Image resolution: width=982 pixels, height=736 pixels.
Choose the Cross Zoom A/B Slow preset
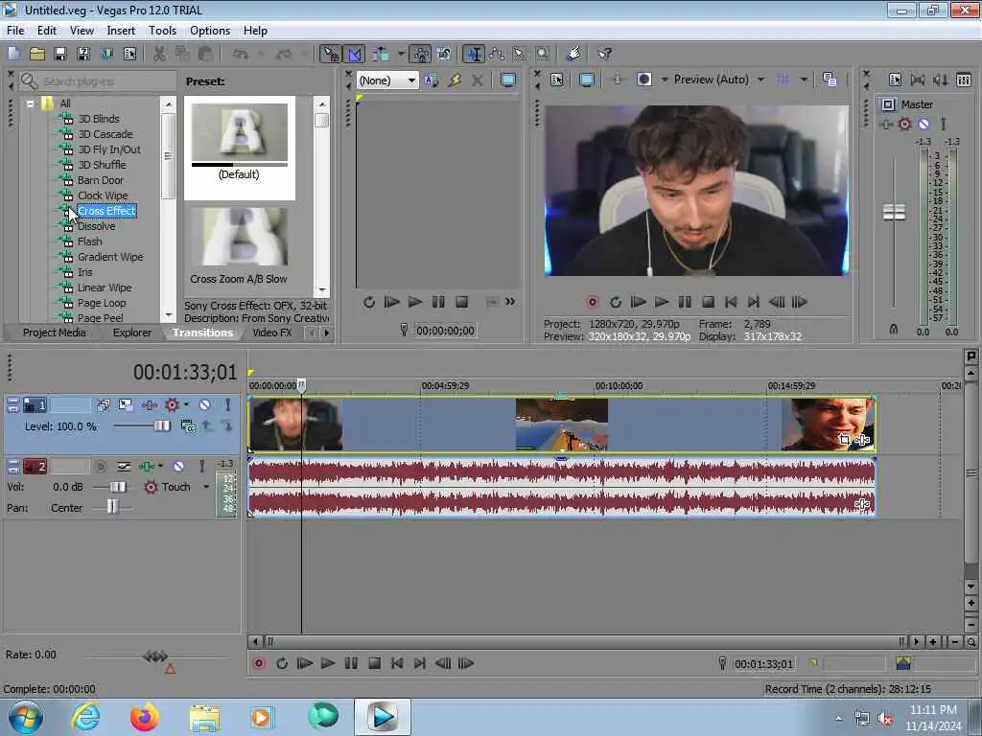(x=239, y=246)
